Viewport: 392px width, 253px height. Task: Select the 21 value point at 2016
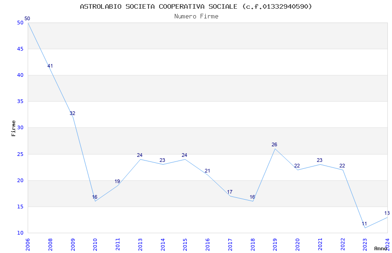tap(207, 171)
